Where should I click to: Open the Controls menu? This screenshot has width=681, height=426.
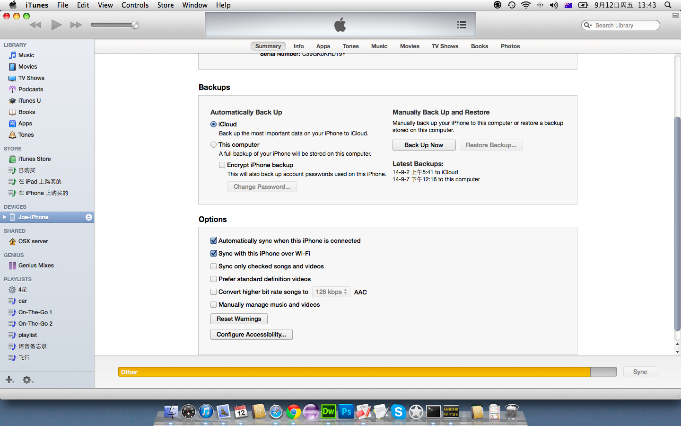[135, 5]
